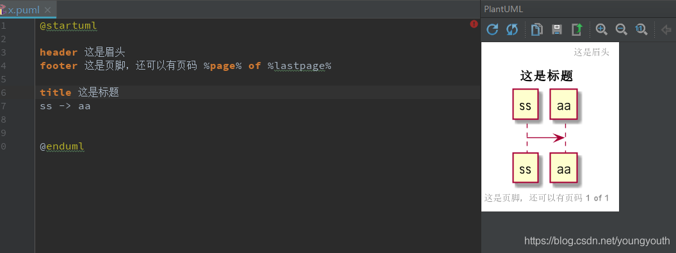Go to previous diagram page arrow
Screen dimensions: 676x253
pos(666,29)
